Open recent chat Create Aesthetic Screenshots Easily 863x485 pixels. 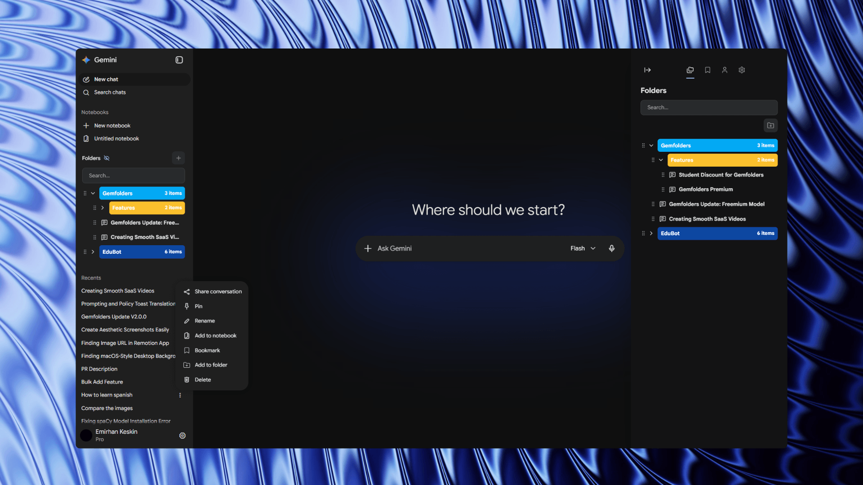point(125,330)
